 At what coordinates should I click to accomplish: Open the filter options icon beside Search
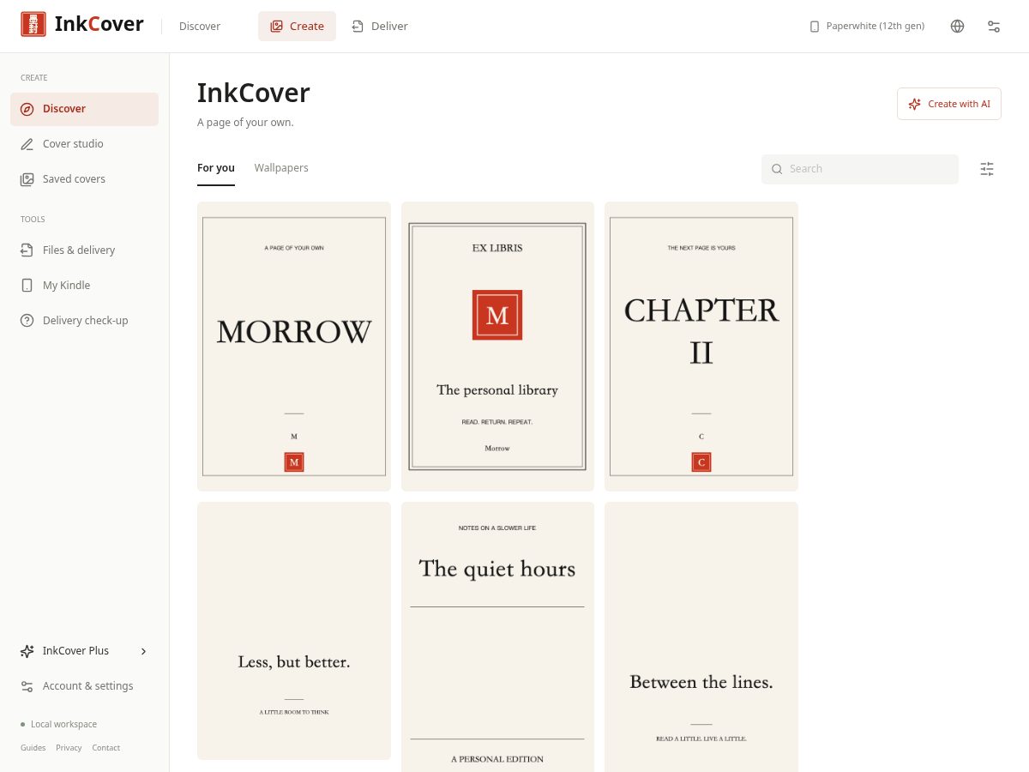tap(987, 169)
